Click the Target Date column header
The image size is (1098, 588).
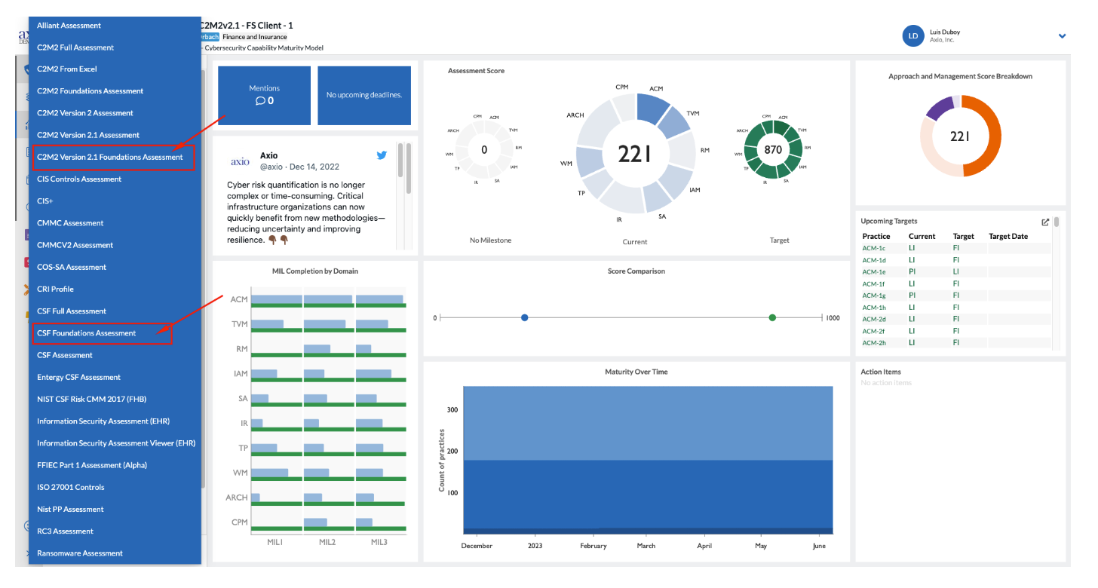[1008, 236]
